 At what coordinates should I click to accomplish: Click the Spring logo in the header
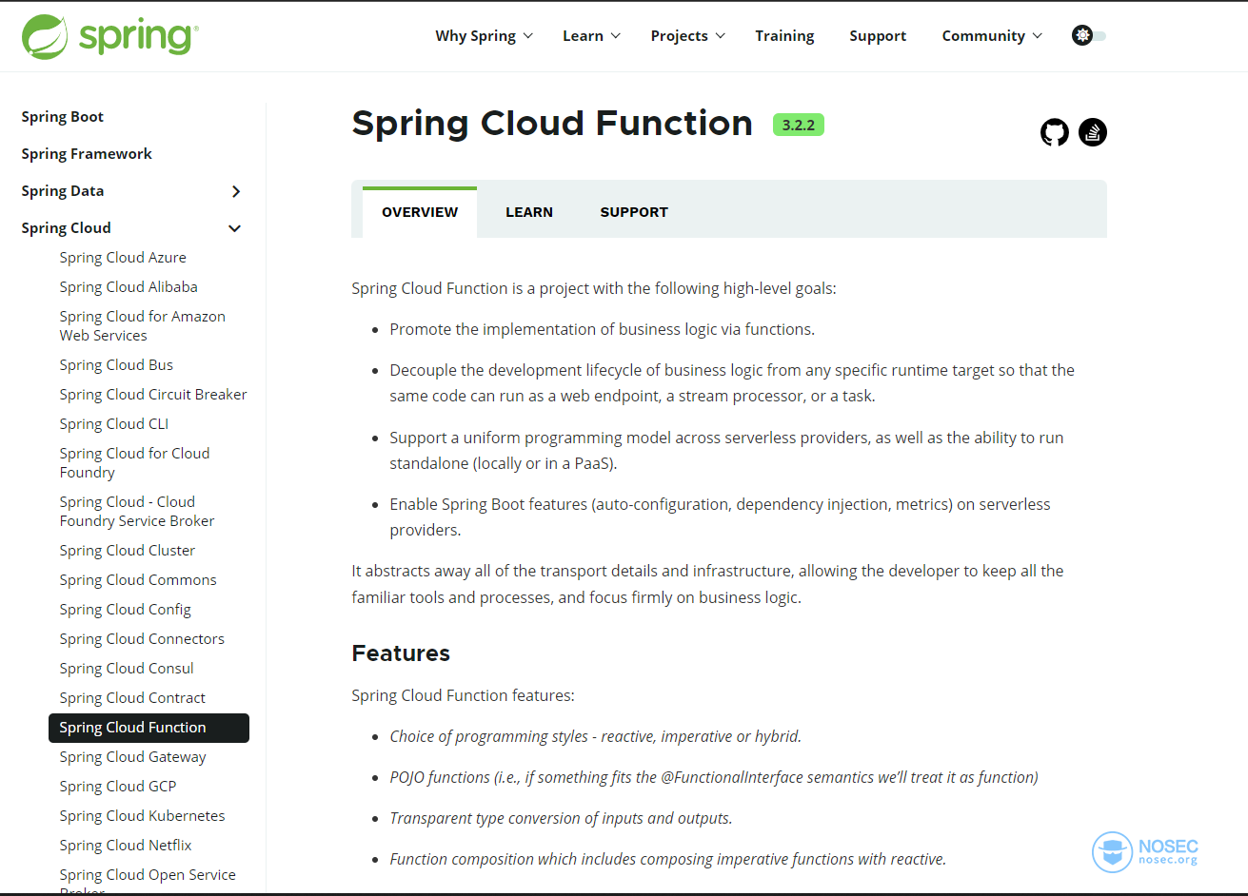(110, 36)
